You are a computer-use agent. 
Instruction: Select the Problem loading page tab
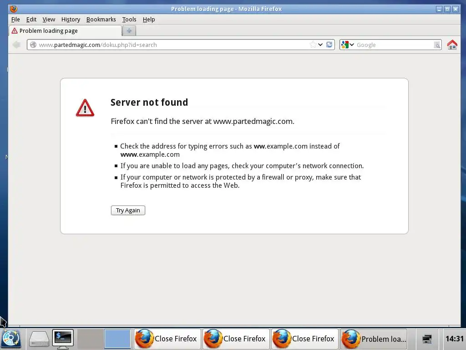coord(66,31)
